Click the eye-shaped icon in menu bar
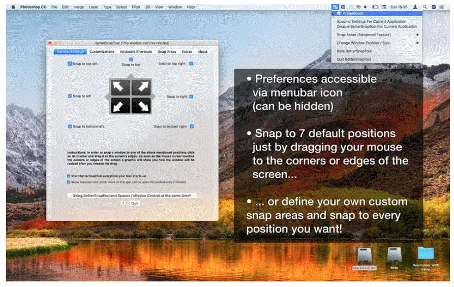This screenshot has width=454, height=287. tap(358, 7)
